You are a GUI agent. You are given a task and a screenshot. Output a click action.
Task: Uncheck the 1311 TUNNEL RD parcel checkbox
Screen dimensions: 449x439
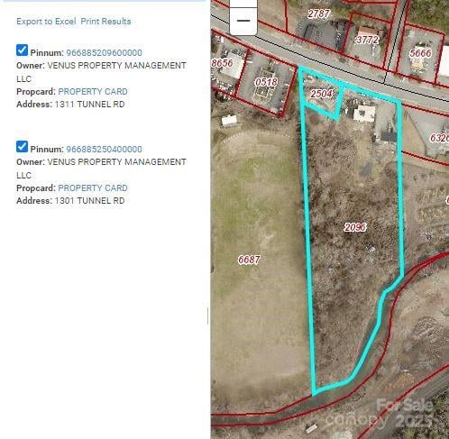(x=22, y=50)
